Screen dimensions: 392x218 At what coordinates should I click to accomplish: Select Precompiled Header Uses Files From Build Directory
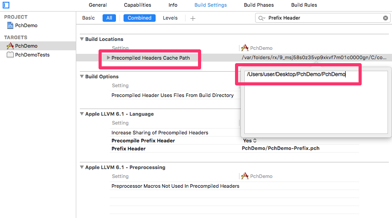click(x=173, y=95)
